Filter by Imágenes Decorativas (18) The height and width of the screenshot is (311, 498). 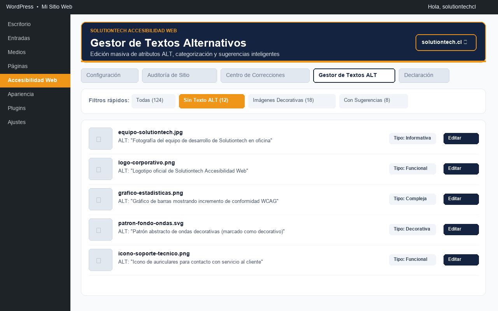tap(292, 101)
